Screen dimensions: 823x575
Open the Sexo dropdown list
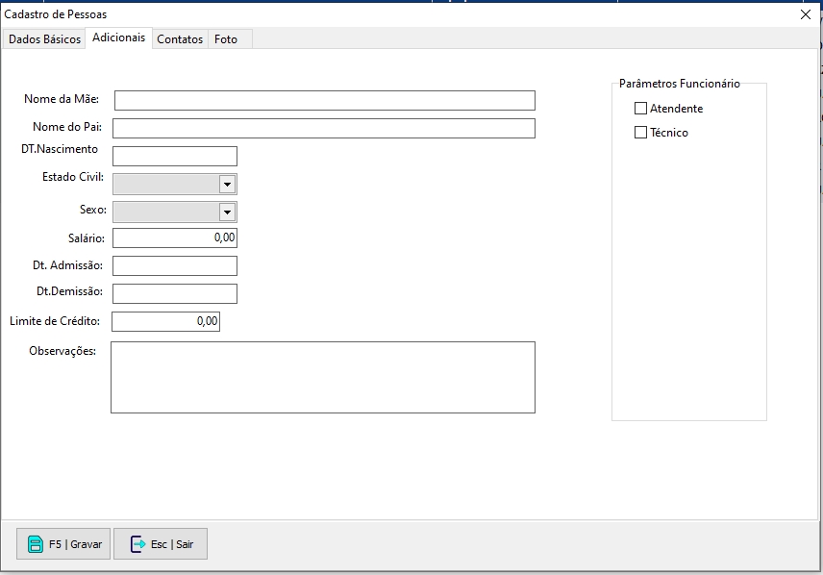pyautogui.click(x=227, y=212)
